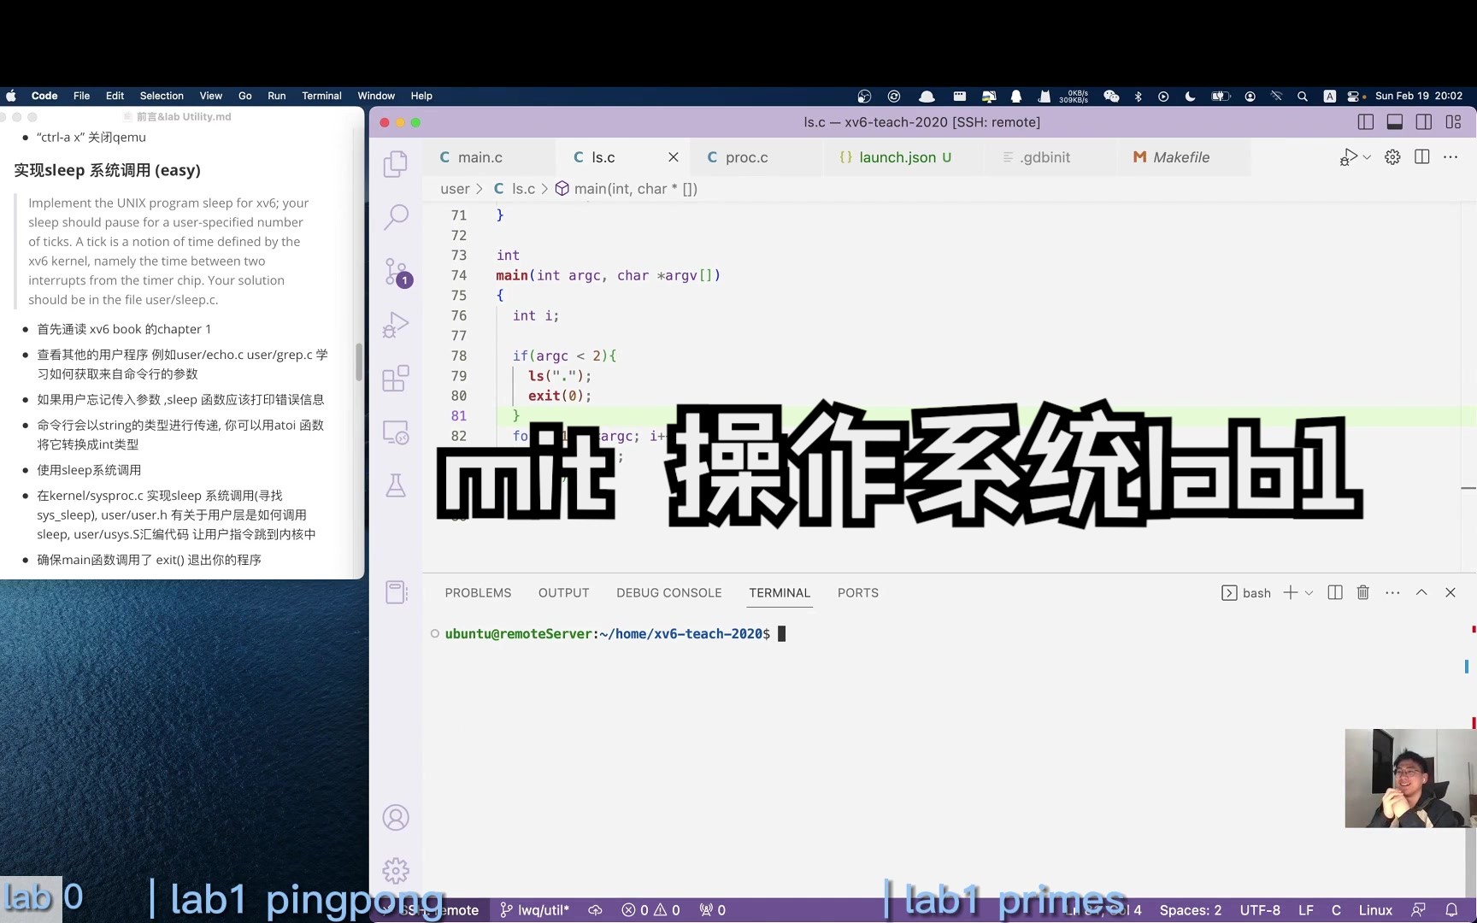This screenshot has height=923, width=1477.
Task: Open Run and Debug view
Action: [x=396, y=325]
